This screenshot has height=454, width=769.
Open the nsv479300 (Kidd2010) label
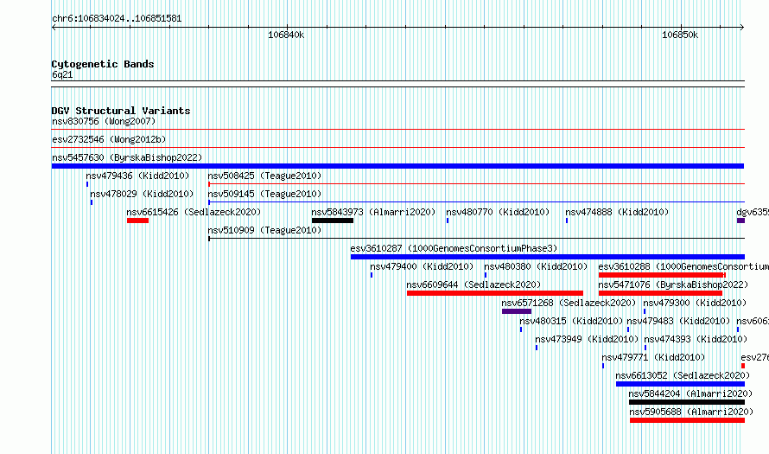(695, 303)
